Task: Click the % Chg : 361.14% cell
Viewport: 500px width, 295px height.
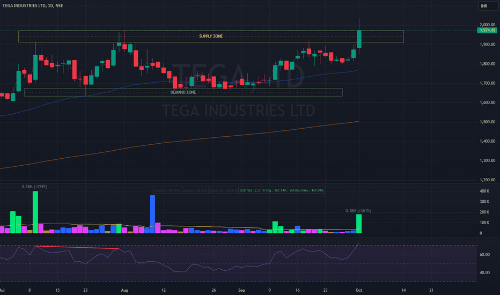Action: [275, 190]
